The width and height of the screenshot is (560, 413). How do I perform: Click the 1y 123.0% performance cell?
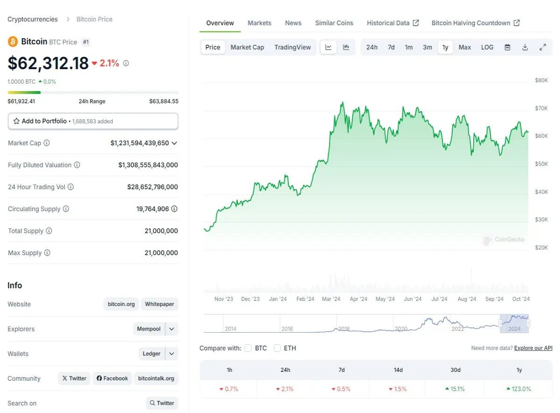518,389
